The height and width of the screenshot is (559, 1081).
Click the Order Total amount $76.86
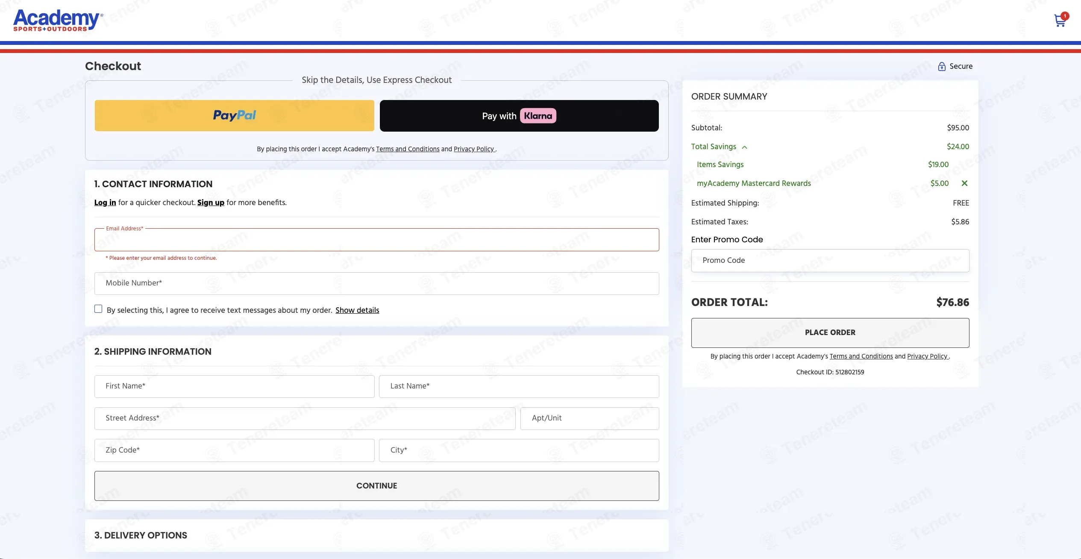952,303
